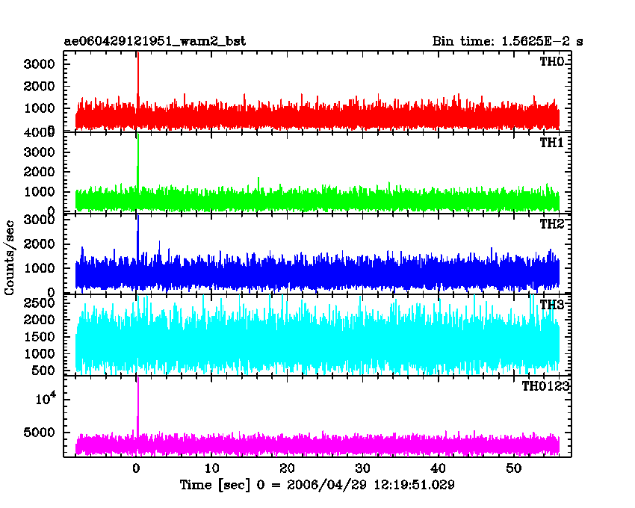Click the green burst spike in TH1 panel
The width and height of the screenshot is (635, 508).
click(x=138, y=160)
